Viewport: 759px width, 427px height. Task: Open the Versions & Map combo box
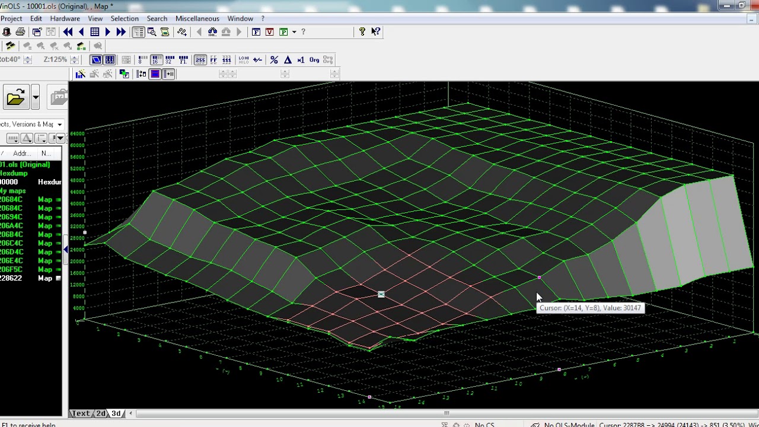pyautogui.click(x=31, y=124)
